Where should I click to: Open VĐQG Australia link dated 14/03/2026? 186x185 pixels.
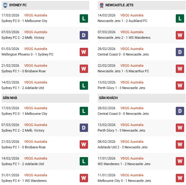click(132, 15)
